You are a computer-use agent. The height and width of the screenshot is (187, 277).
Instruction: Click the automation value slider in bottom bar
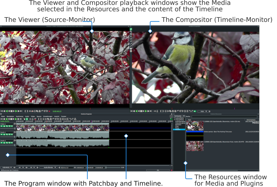113,167
